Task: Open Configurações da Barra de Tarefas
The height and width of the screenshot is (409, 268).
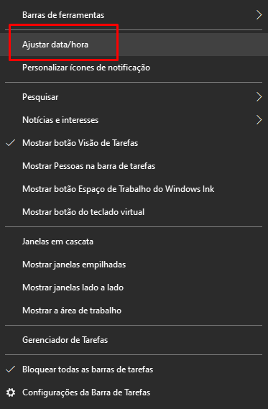Action: [x=134, y=392]
